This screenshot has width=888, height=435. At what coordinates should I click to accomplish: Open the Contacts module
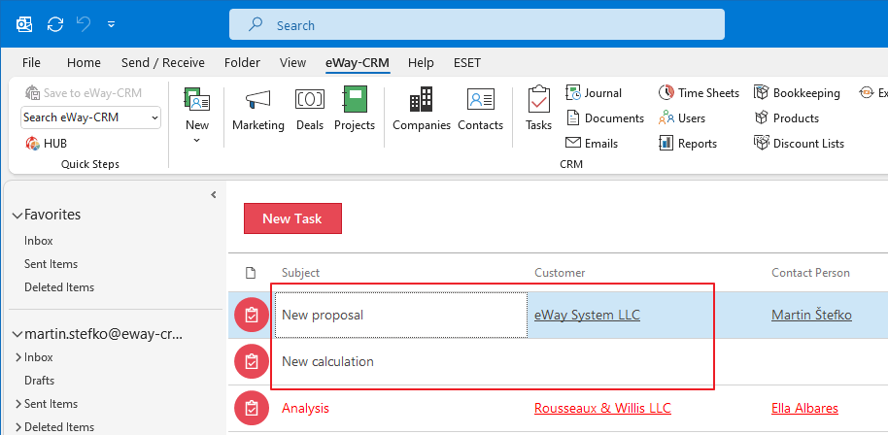(x=480, y=109)
